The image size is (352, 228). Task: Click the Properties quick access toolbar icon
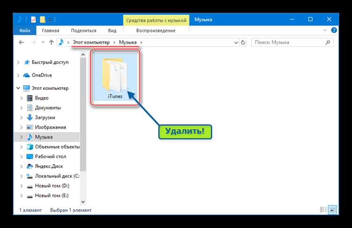(x=33, y=20)
